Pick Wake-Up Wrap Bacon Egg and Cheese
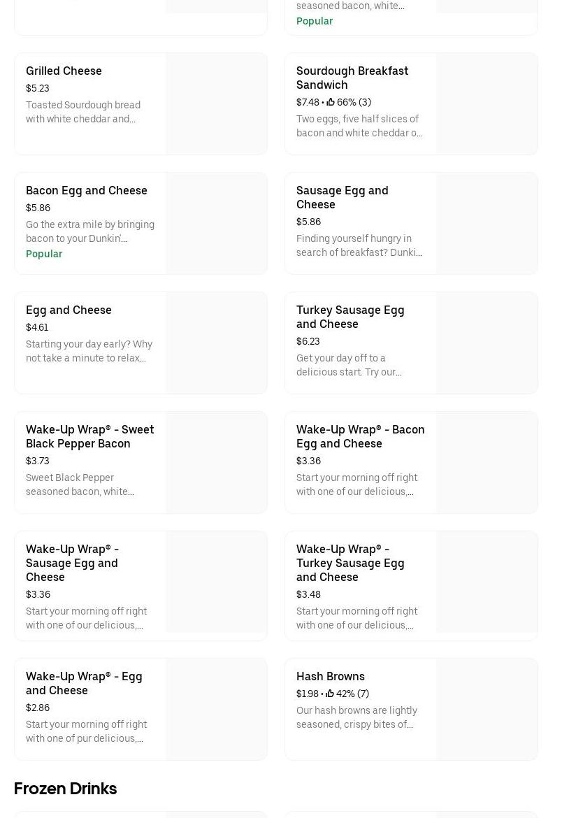Screen dimensions: 562x818 click(x=360, y=436)
